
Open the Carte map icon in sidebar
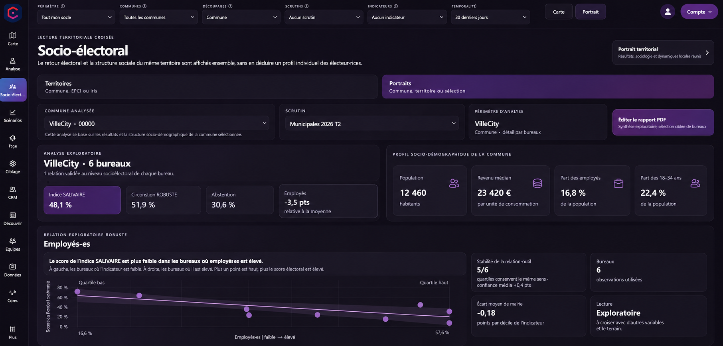[13, 35]
